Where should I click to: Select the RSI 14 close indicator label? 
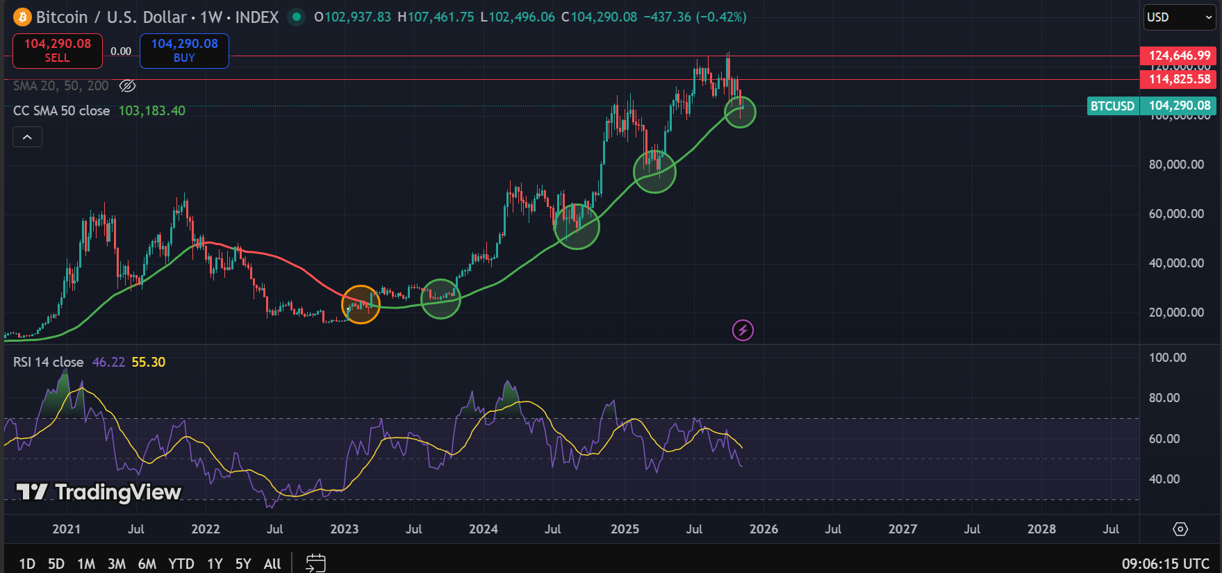(48, 362)
